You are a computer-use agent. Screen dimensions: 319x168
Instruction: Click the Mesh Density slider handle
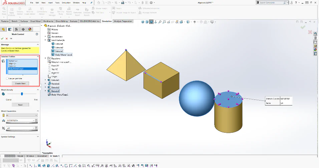point(22,94)
